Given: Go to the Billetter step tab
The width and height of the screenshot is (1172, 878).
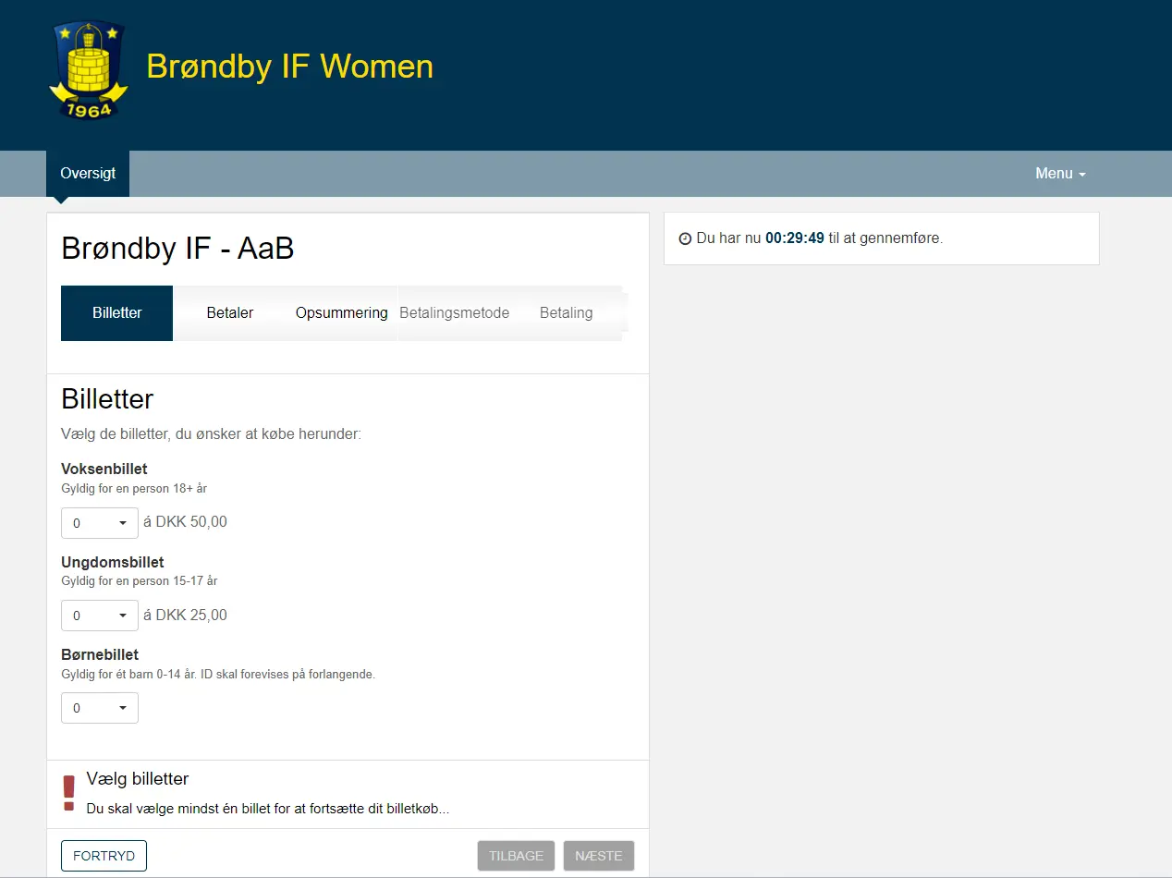Looking at the screenshot, I should tap(116, 313).
